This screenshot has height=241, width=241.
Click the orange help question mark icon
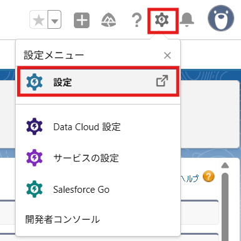[x=208, y=177]
